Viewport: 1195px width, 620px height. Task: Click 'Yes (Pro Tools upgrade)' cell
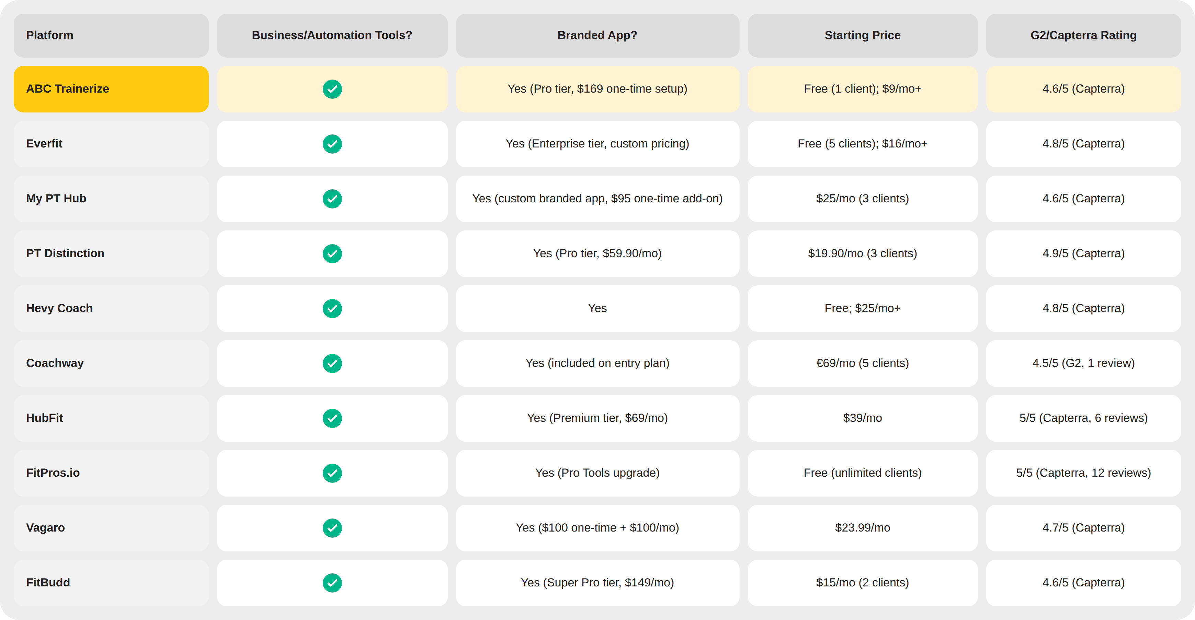(x=597, y=473)
